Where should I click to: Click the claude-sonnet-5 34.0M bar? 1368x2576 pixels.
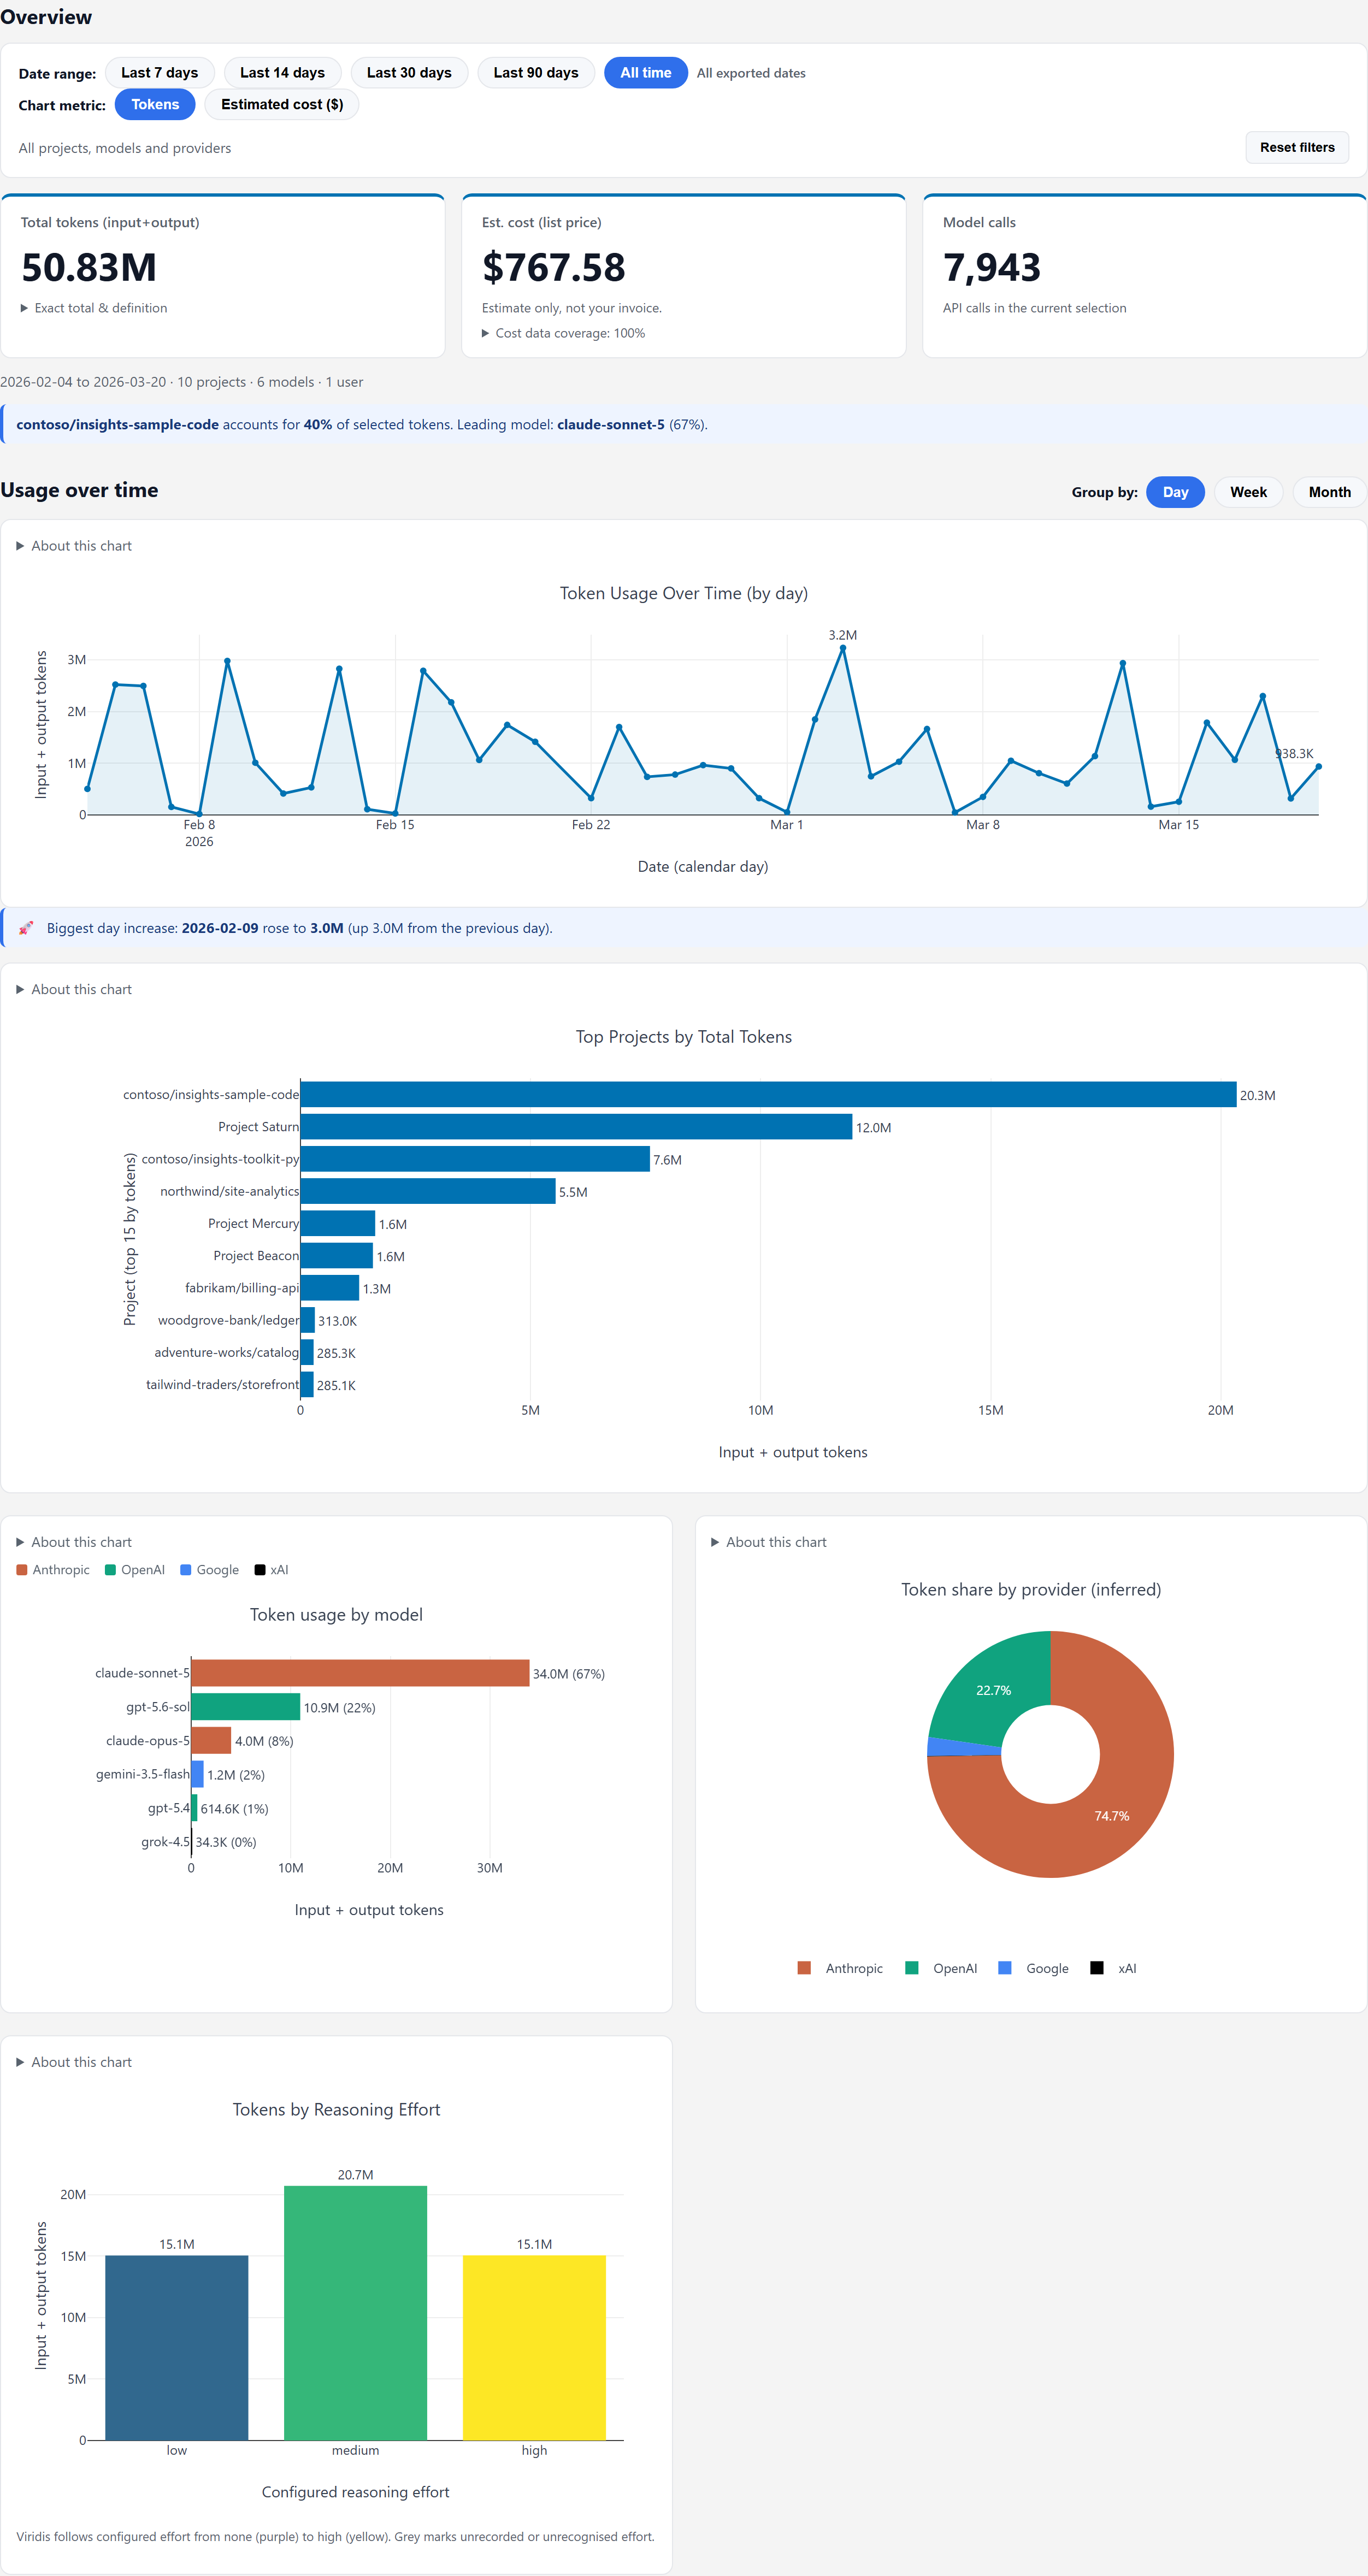coord(360,1673)
